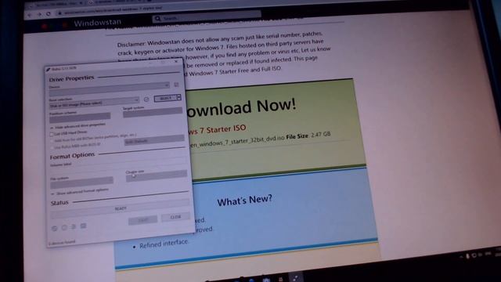This screenshot has height=282, width=501.
Task: Click the START button in Rufus
Action: tap(142, 220)
